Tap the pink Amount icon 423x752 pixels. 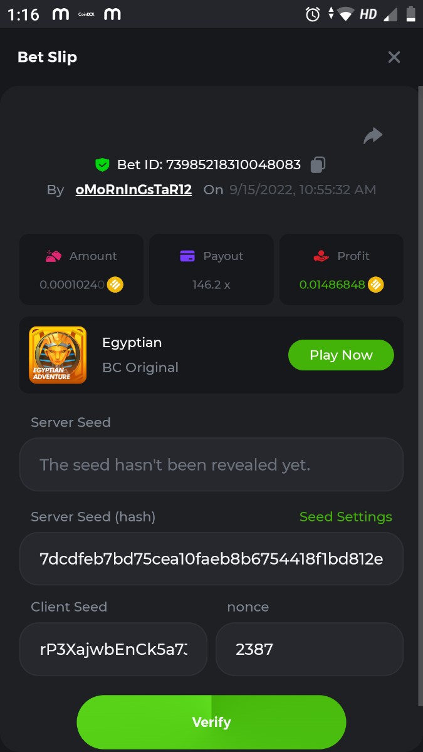click(x=53, y=256)
